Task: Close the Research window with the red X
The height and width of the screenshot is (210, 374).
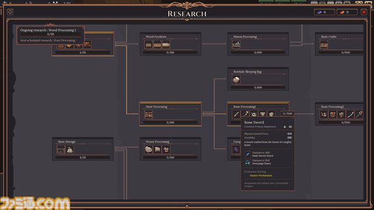Action: (363, 12)
